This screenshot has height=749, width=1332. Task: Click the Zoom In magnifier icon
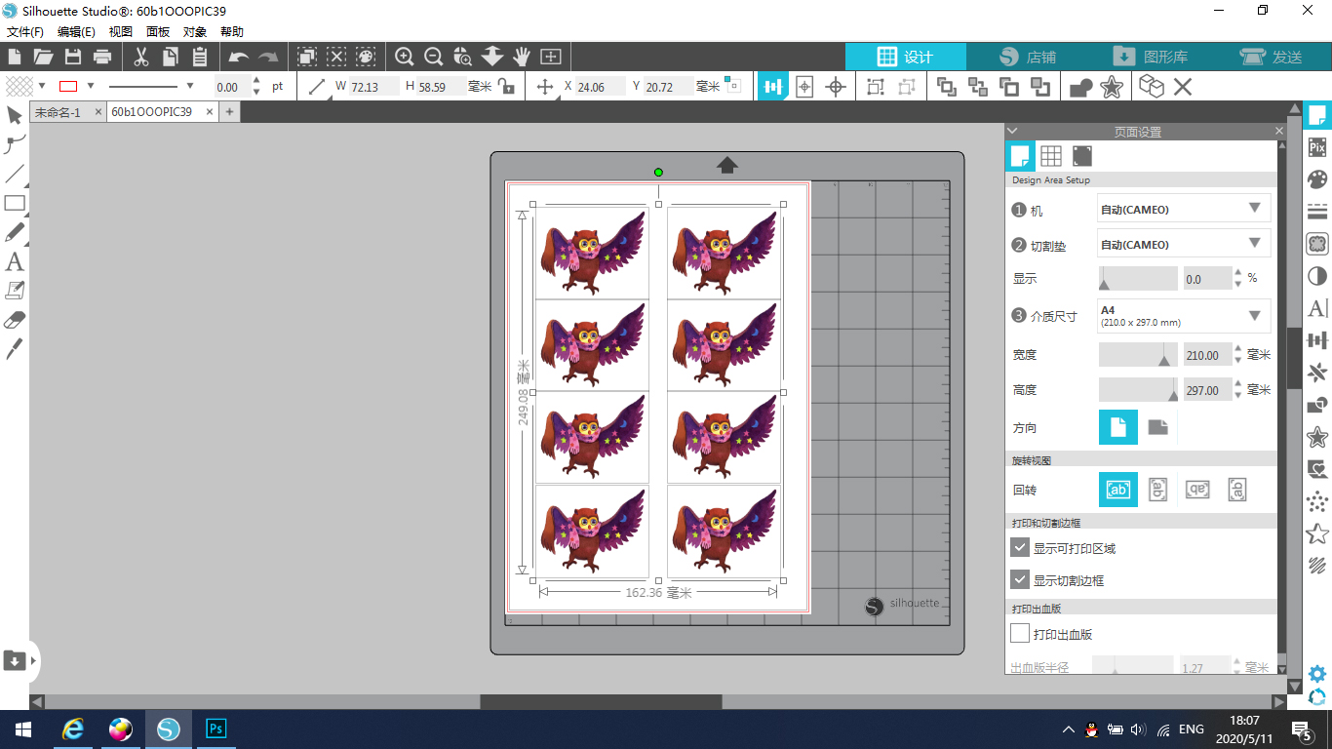tap(405, 57)
